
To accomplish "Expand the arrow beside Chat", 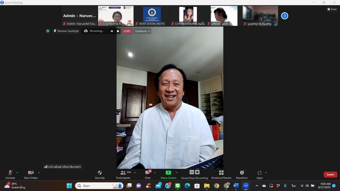I will [155, 172].
